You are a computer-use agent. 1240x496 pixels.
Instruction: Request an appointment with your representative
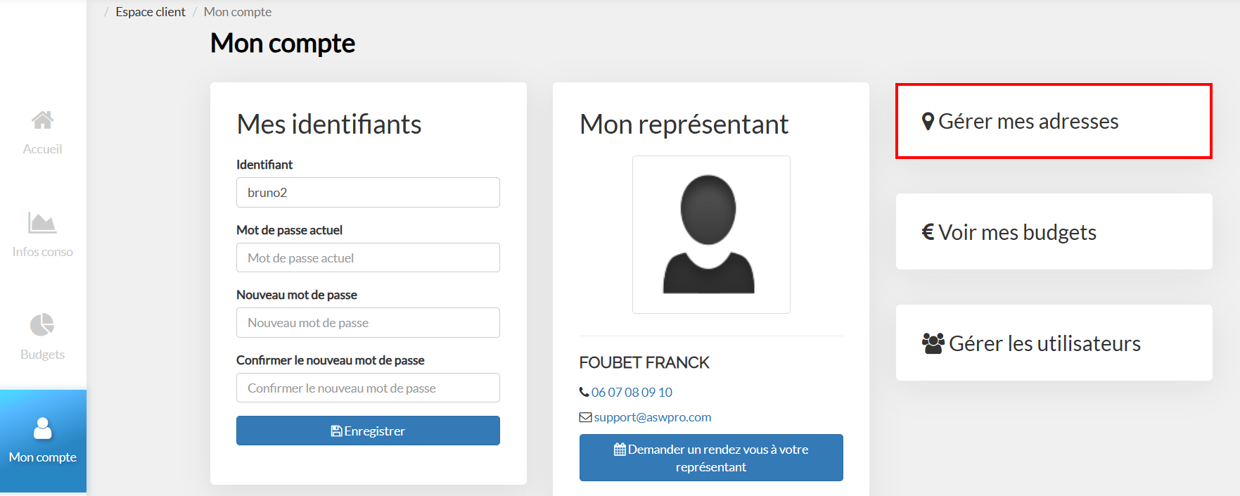(710, 457)
